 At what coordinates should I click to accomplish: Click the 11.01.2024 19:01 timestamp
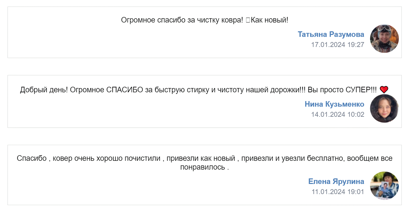(x=337, y=192)
